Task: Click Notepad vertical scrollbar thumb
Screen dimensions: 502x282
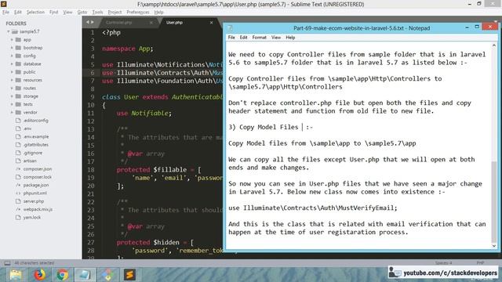Action: [494, 201]
